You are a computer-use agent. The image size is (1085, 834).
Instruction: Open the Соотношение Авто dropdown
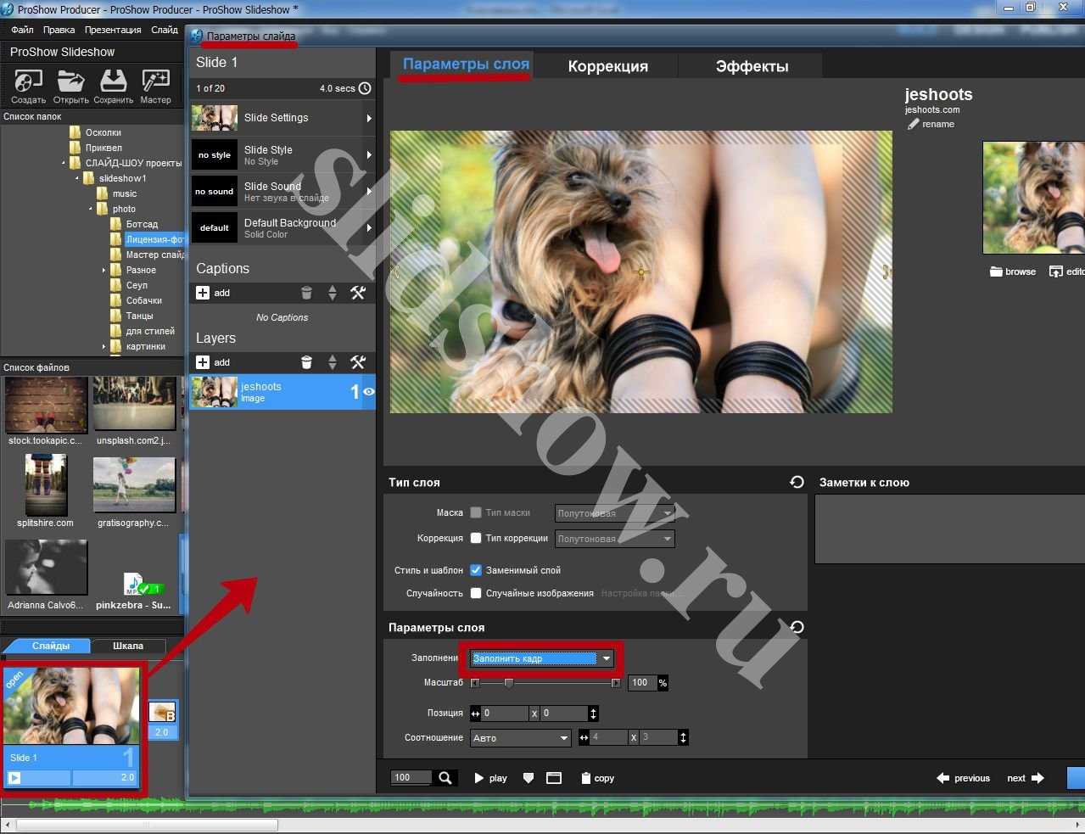coord(563,738)
